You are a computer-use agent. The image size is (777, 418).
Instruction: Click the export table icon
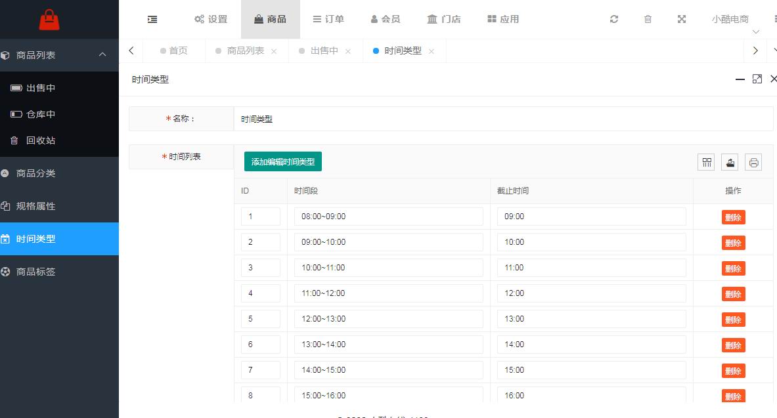coord(730,162)
